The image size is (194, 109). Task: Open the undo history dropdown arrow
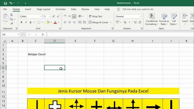tap(14, 3)
